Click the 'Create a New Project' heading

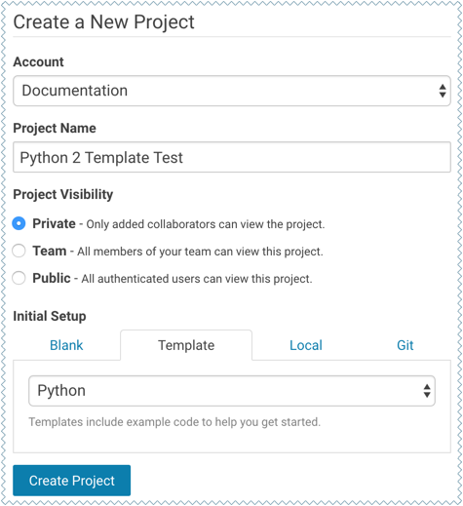pyautogui.click(x=103, y=22)
